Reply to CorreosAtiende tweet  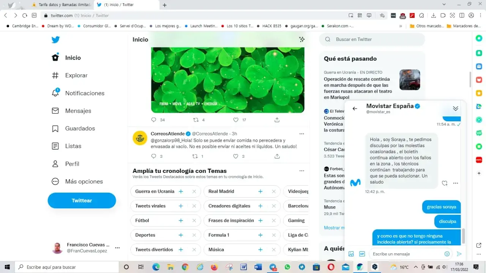tap(154, 156)
